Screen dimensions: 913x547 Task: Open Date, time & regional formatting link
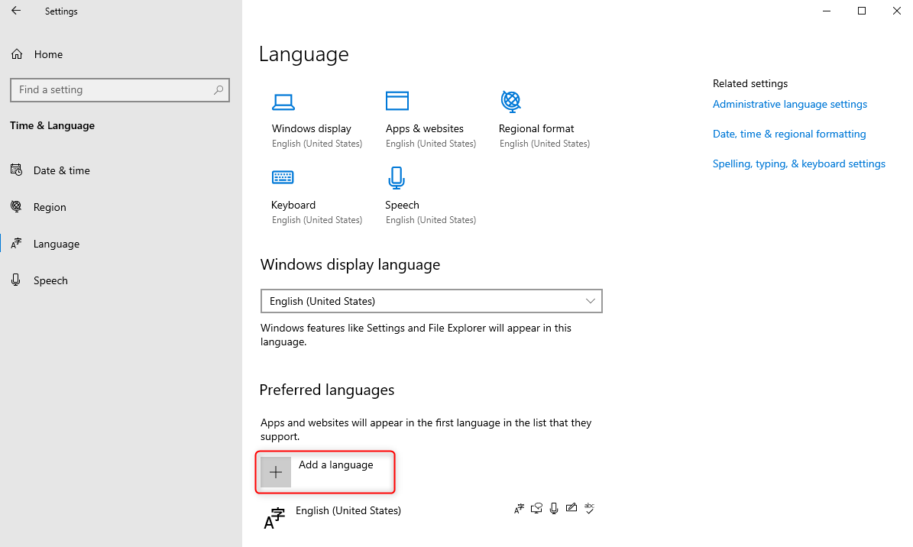789,134
